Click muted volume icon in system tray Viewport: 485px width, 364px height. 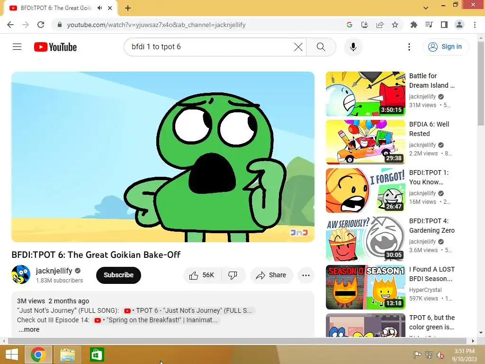click(x=440, y=355)
